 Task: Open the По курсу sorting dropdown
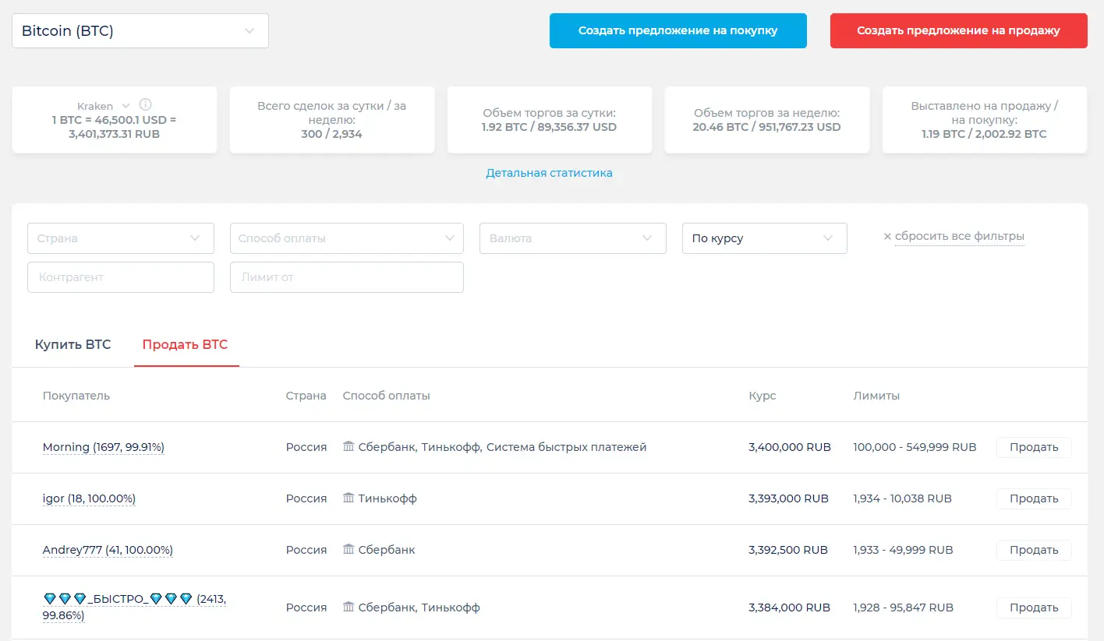765,238
